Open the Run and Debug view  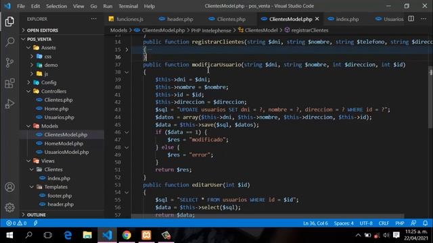coord(9,103)
